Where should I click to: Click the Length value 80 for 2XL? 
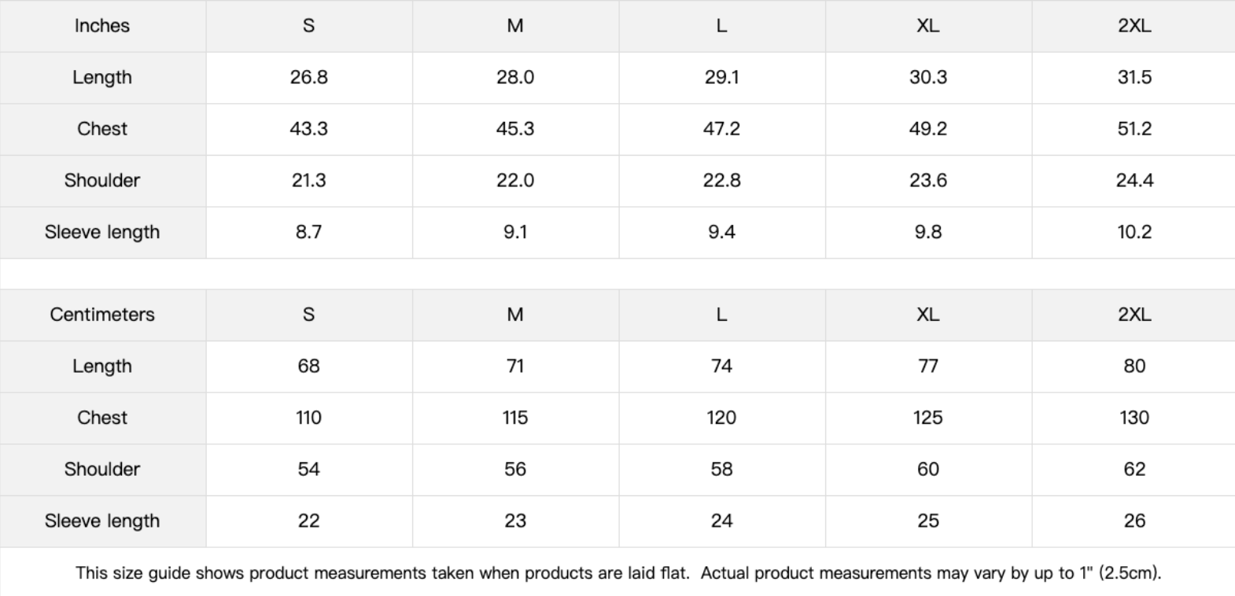(1134, 366)
